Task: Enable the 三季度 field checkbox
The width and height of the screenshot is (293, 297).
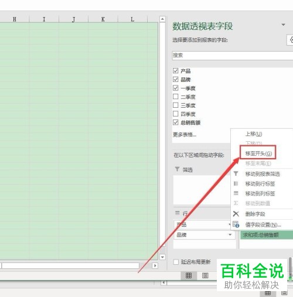Action: 176,105
